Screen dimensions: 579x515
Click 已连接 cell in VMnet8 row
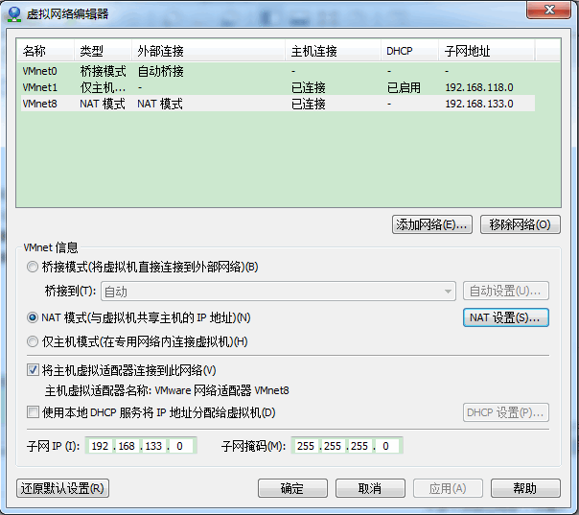pyautogui.click(x=309, y=104)
